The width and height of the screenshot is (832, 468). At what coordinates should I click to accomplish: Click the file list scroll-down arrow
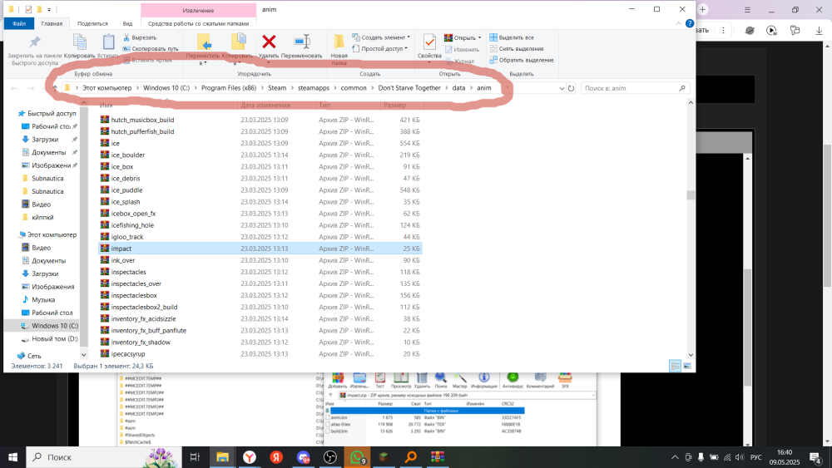point(691,355)
